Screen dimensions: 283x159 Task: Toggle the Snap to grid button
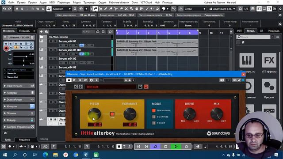(x=181, y=9)
